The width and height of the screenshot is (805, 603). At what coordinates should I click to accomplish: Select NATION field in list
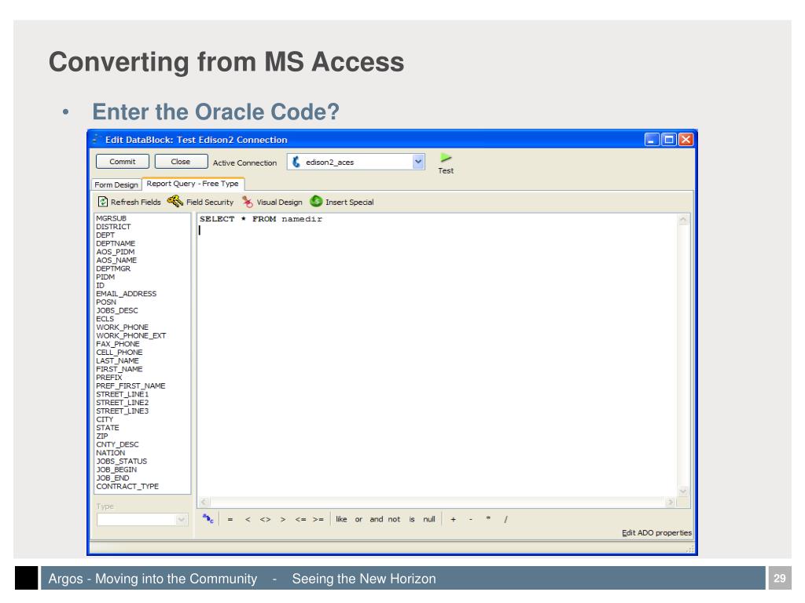click(x=110, y=453)
